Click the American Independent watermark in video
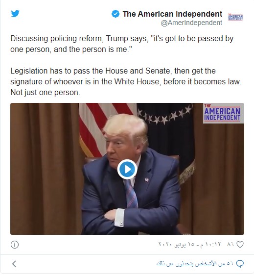254x276 pixels. pyautogui.click(x=224, y=113)
